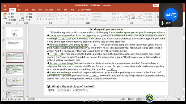Click the 重置 (Reset) slide button
186x104 pixels.
(29, 17)
